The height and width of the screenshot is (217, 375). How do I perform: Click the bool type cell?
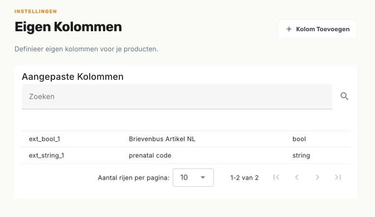(299, 139)
